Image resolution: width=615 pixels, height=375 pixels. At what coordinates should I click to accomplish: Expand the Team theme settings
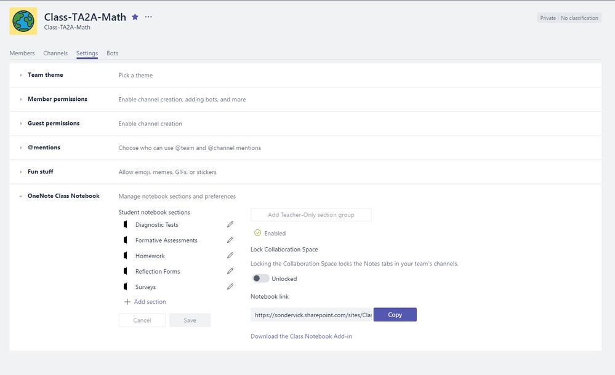tap(21, 75)
